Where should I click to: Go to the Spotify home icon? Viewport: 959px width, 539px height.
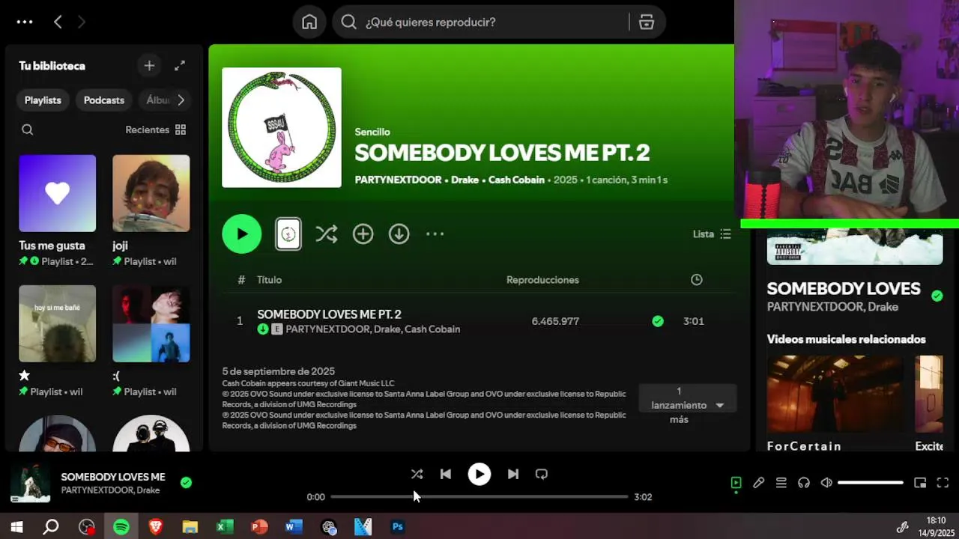(x=309, y=22)
